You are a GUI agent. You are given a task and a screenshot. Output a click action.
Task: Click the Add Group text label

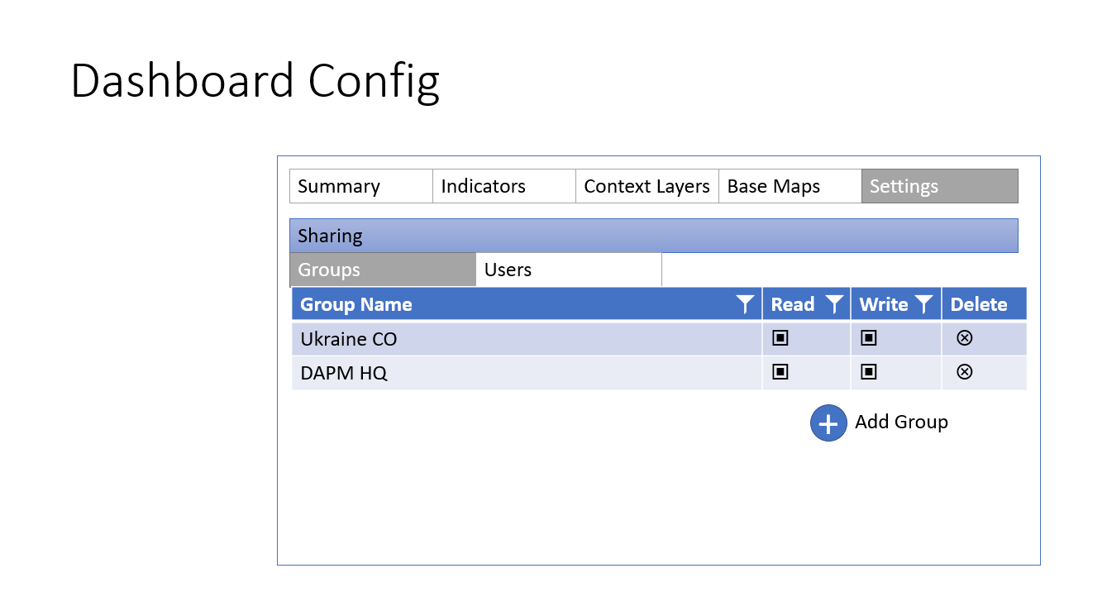(901, 422)
